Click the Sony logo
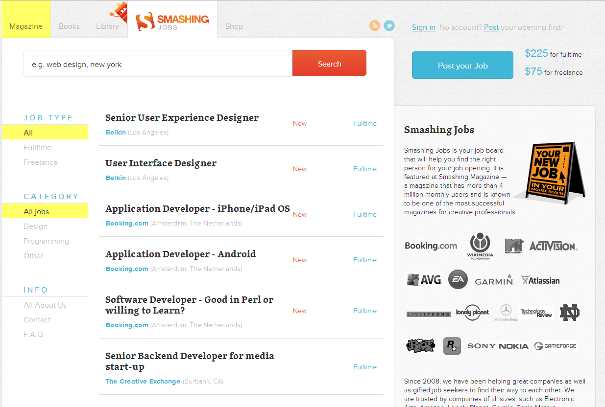Screen dimensions: 605x407 click(482, 346)
